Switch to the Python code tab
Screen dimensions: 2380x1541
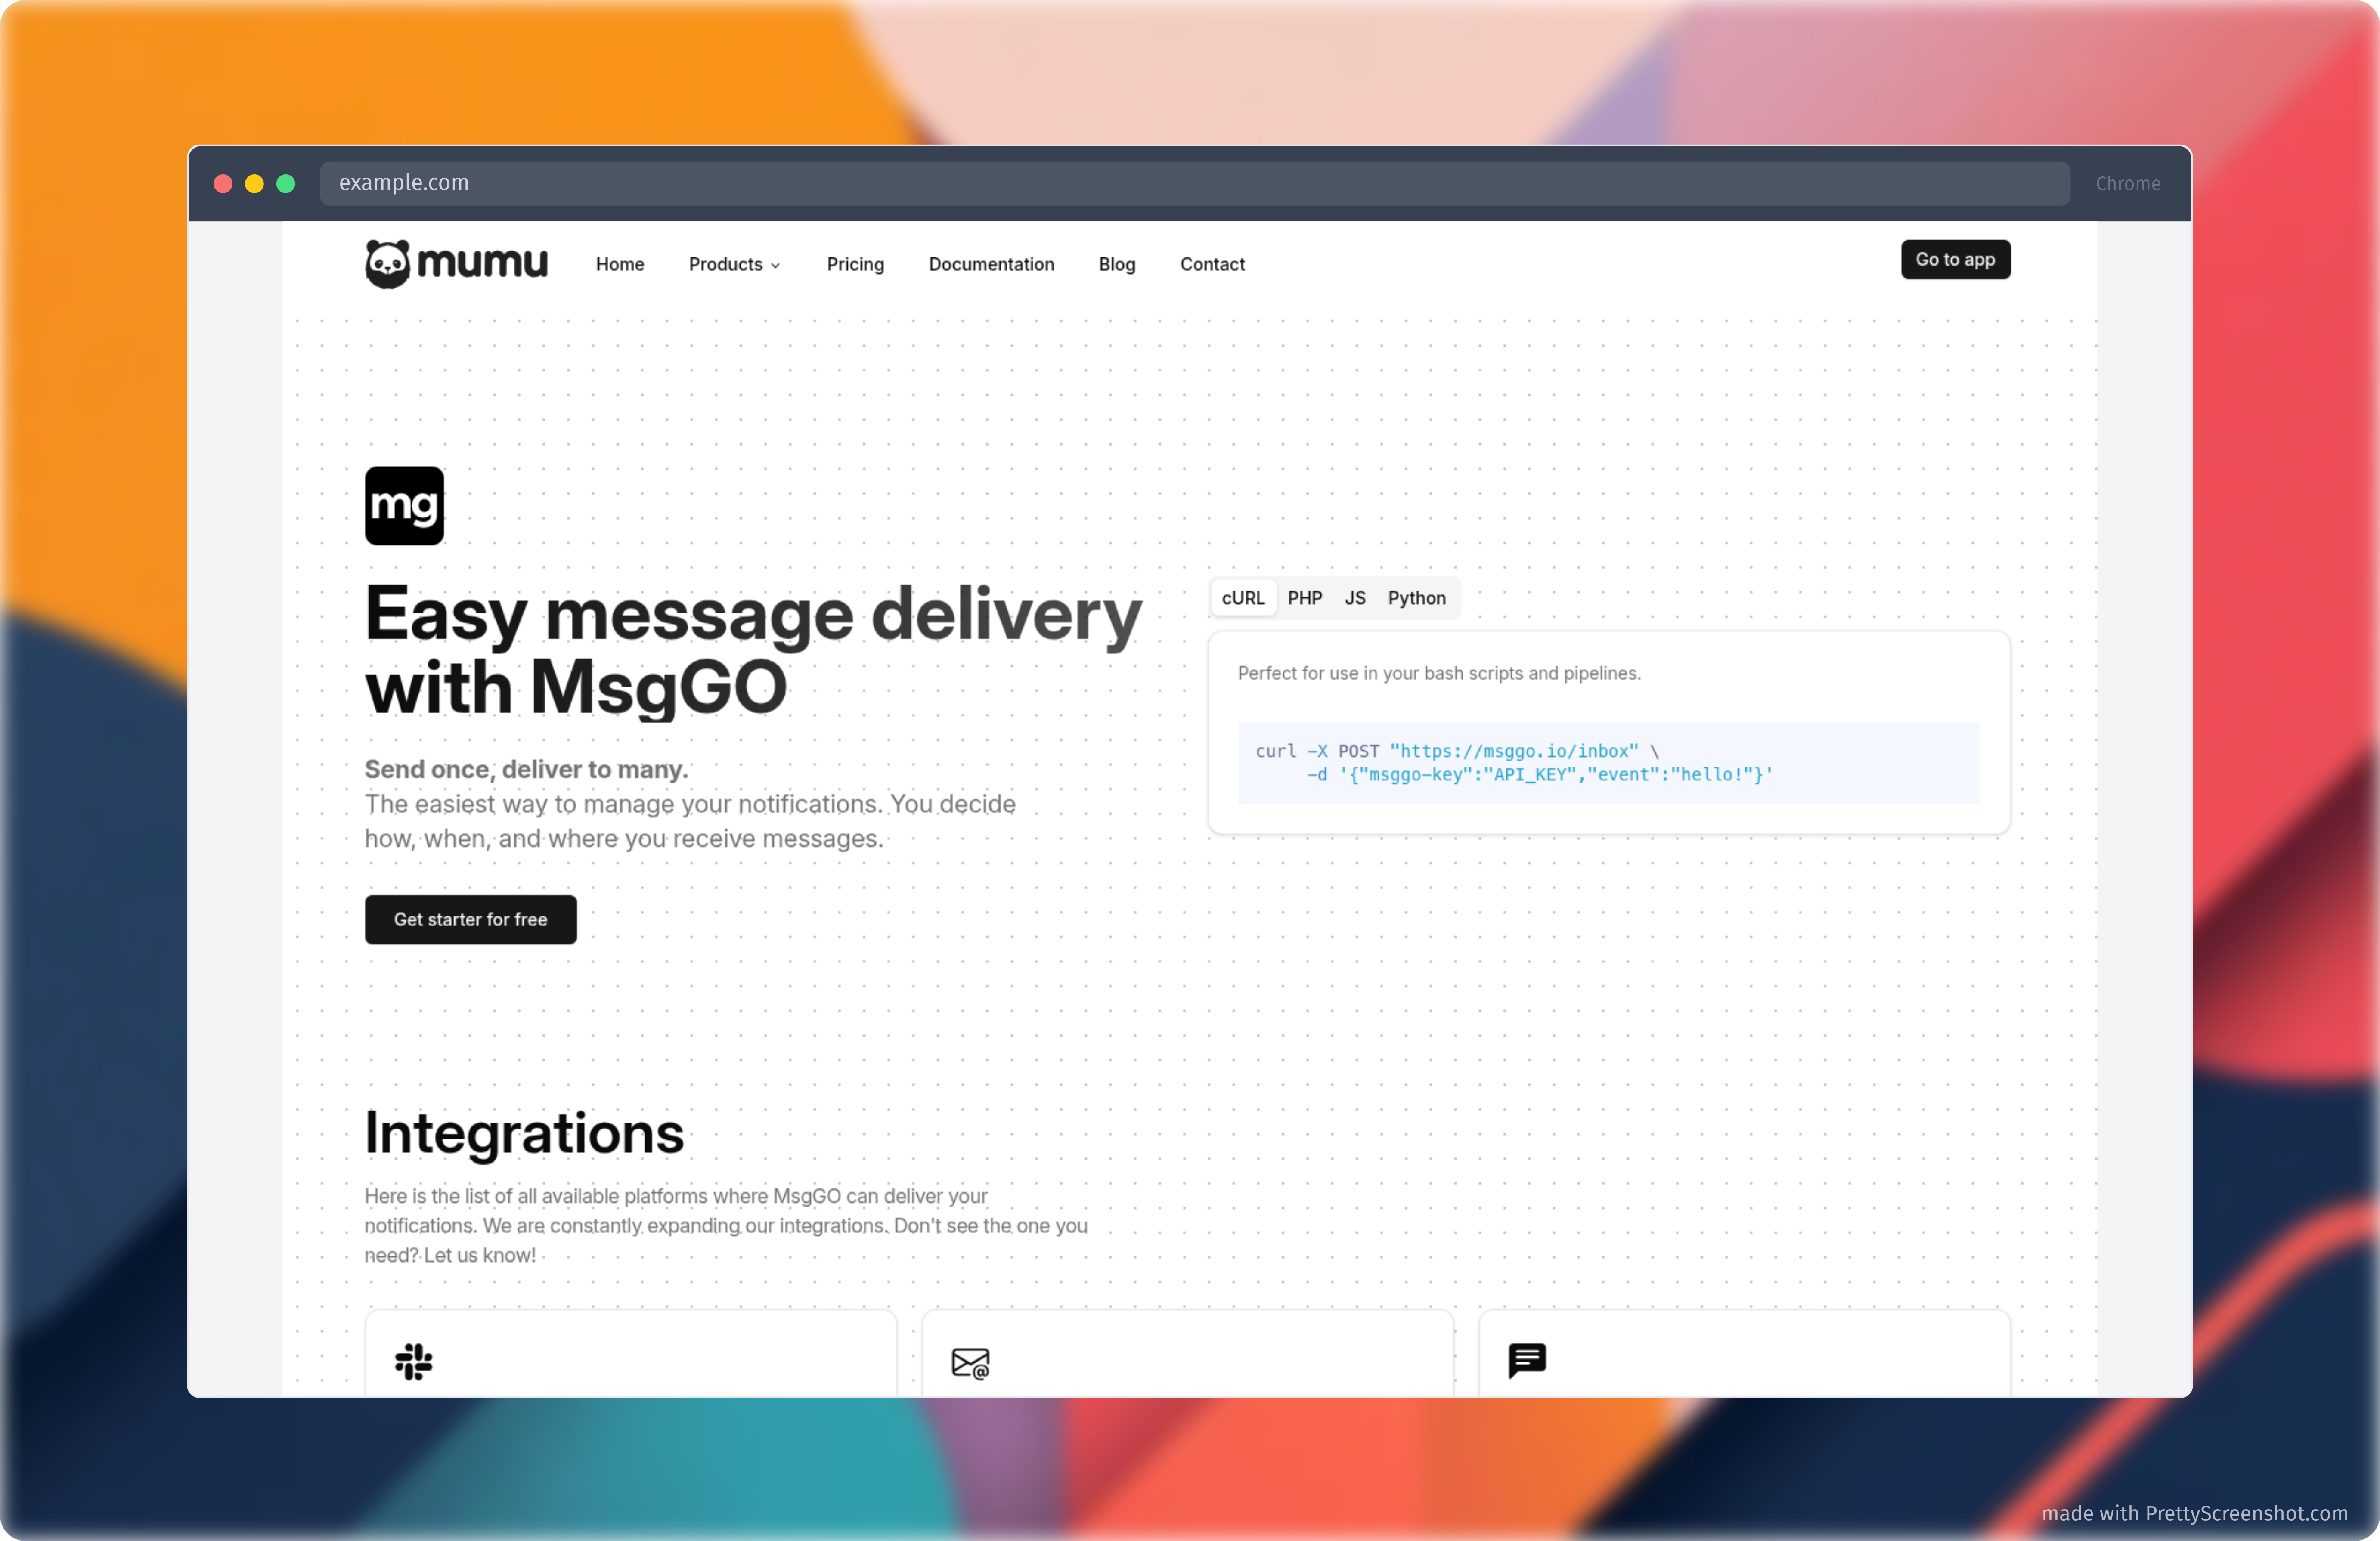coord(1416,597)
